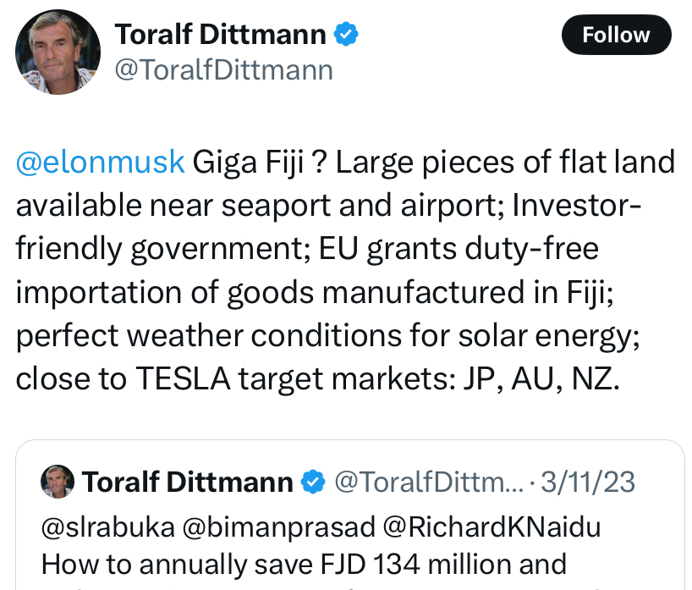Click the small avatar in the quoted tweet
Screen dimensions: 692x590
[x=58, y=482]
